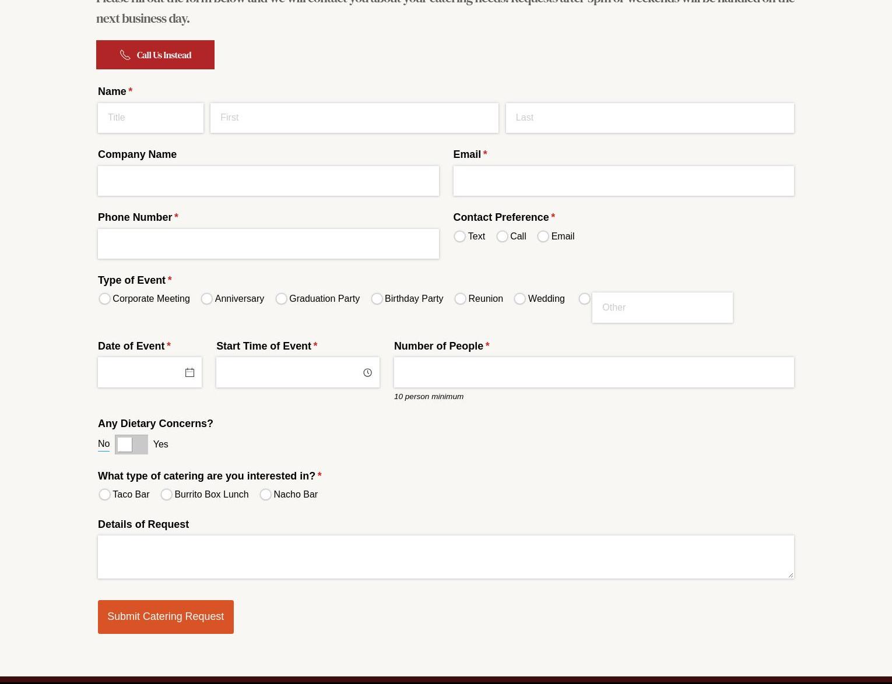Select the Taco Bar catering option
The width and height of the screenshot is (892, 684).
click(104, 495)
